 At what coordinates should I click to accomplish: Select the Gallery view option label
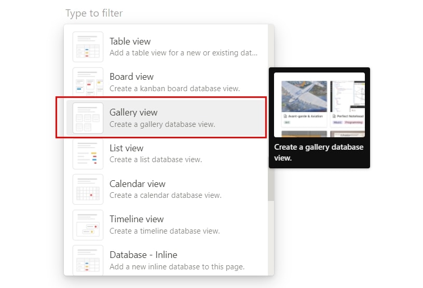point(133,112)
